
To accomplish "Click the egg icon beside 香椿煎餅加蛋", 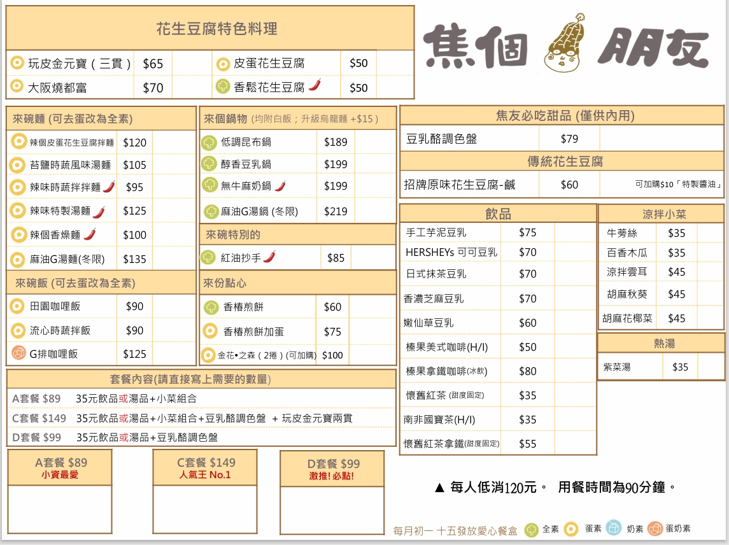I will point(210,330).
